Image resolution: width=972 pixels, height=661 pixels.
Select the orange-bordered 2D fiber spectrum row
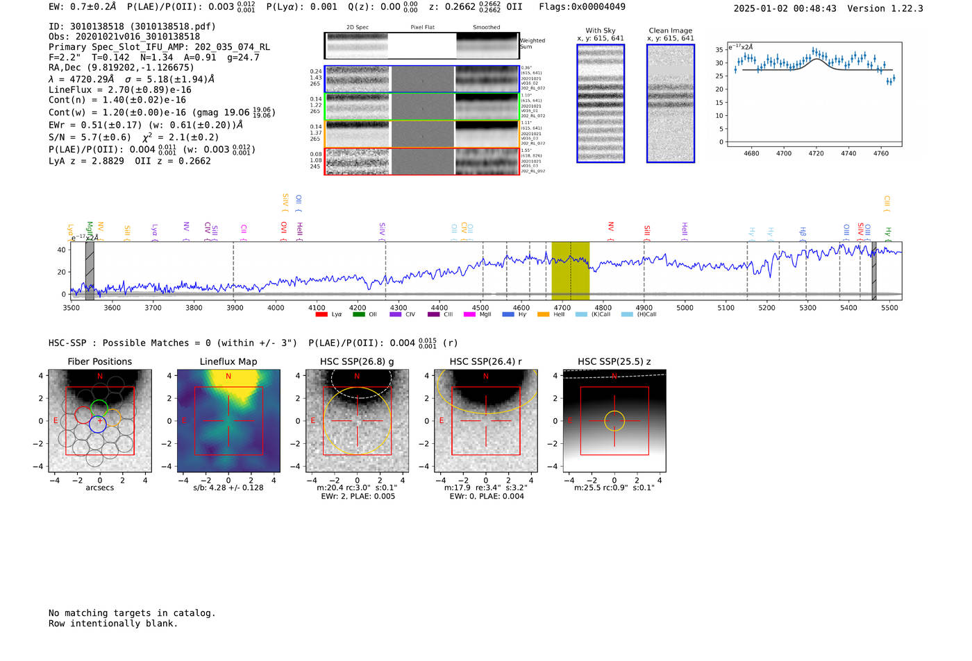tap(423, 134)
